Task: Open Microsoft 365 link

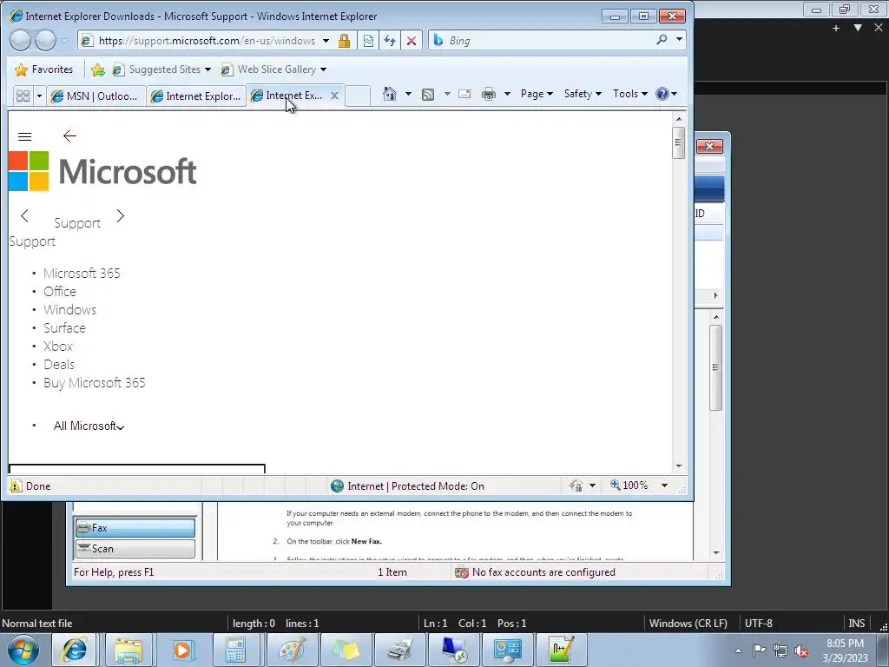Action: pos(82,274)
